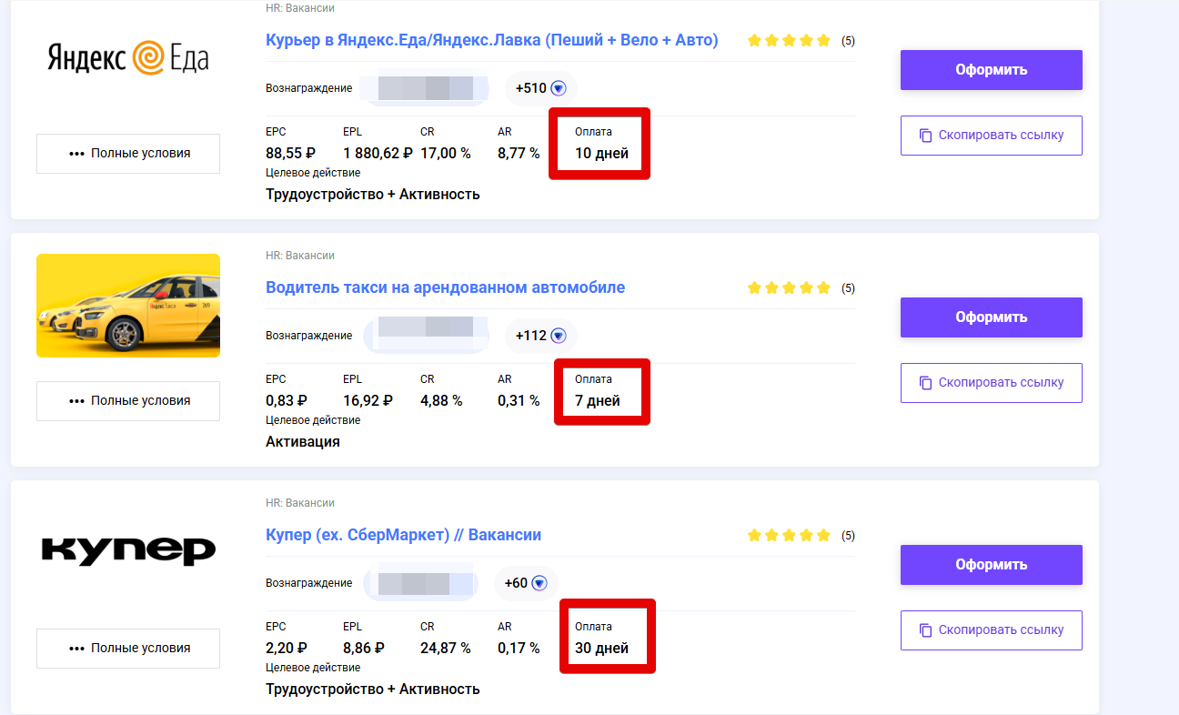
Task: Click the yellow taxi car thumbnail
Action: pyautogui.click(x=128, y=306)
